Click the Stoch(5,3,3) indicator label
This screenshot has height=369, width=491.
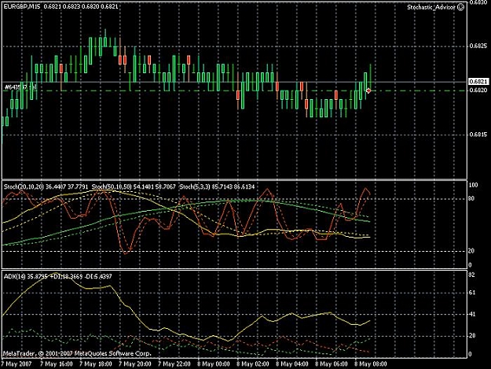pyautogui.click(x=195, y=186)
